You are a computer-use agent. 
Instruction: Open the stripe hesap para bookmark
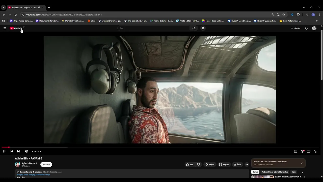click(21, 21)
